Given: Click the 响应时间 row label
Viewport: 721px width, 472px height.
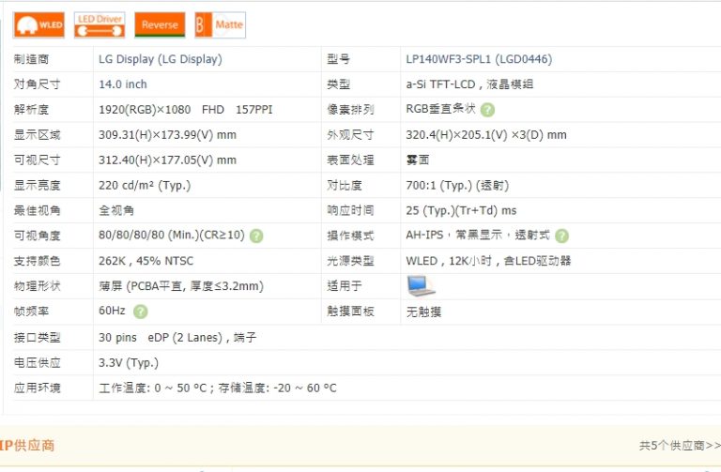Looking at the screenshot, I should click(350, 210).
